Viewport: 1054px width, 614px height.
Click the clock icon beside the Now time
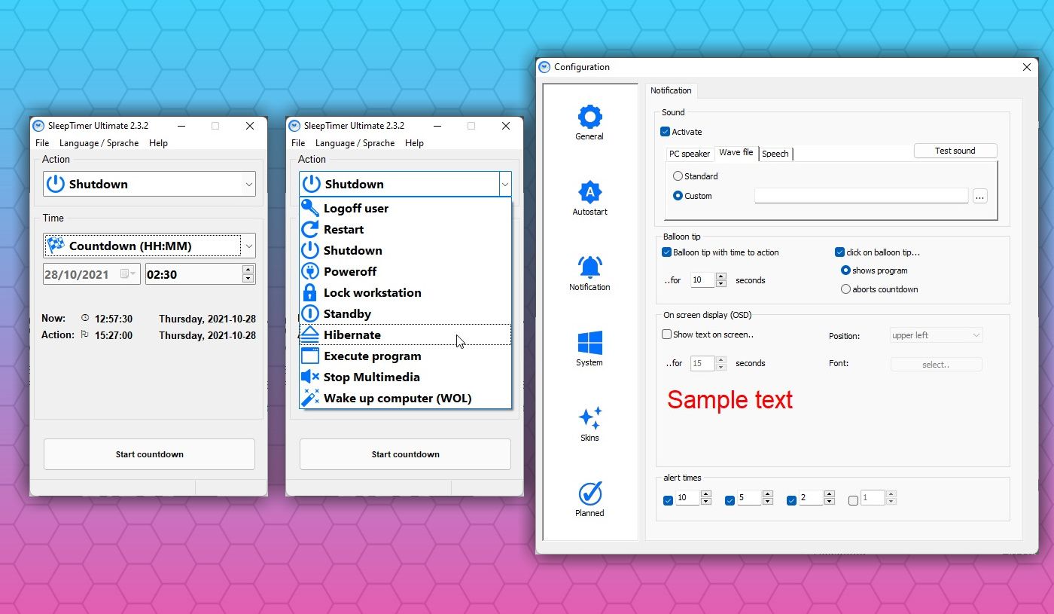84,318
